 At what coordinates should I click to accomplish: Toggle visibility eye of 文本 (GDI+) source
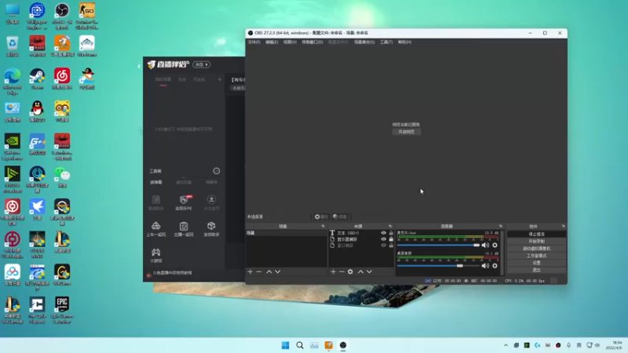[x=384, y=233]
